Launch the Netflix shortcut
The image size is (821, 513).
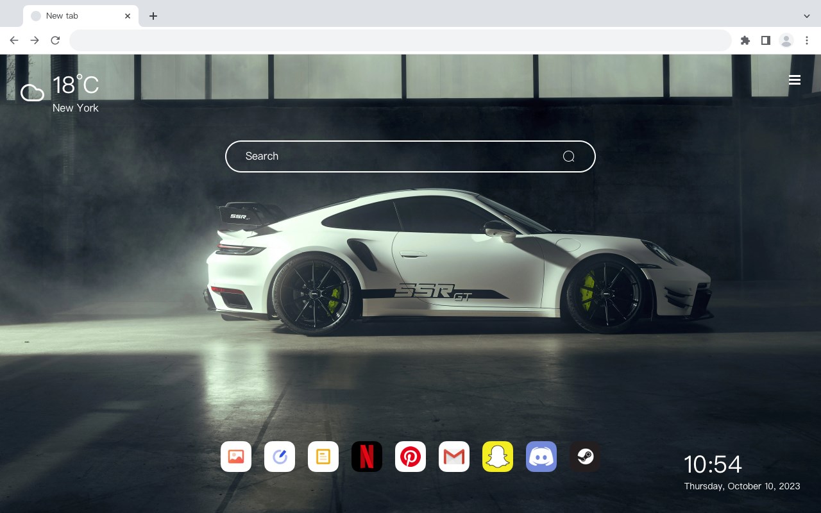point(367,457)
